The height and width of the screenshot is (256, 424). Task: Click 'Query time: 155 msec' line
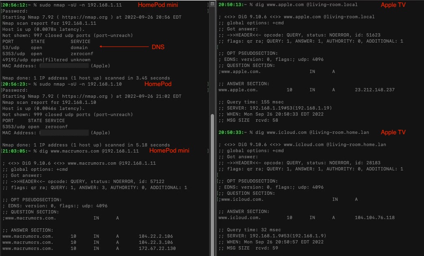(x=252, y=102)
